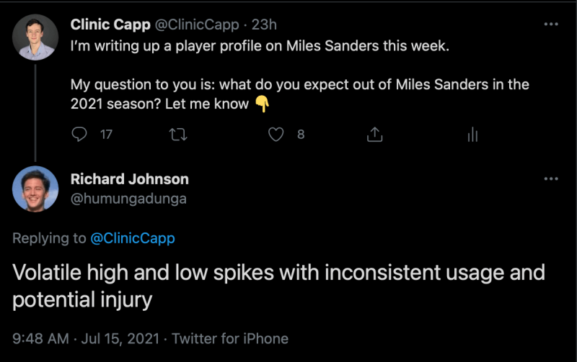This screenshot has width=577, height=362.
Task: Like the tweet with the heart icon
Action: click(275, 134)
